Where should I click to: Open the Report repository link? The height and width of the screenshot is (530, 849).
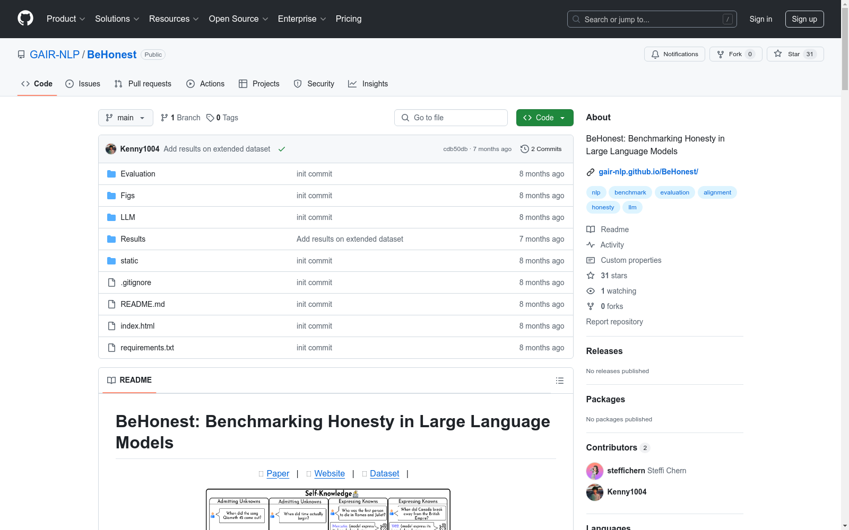(x=614, y=322)
